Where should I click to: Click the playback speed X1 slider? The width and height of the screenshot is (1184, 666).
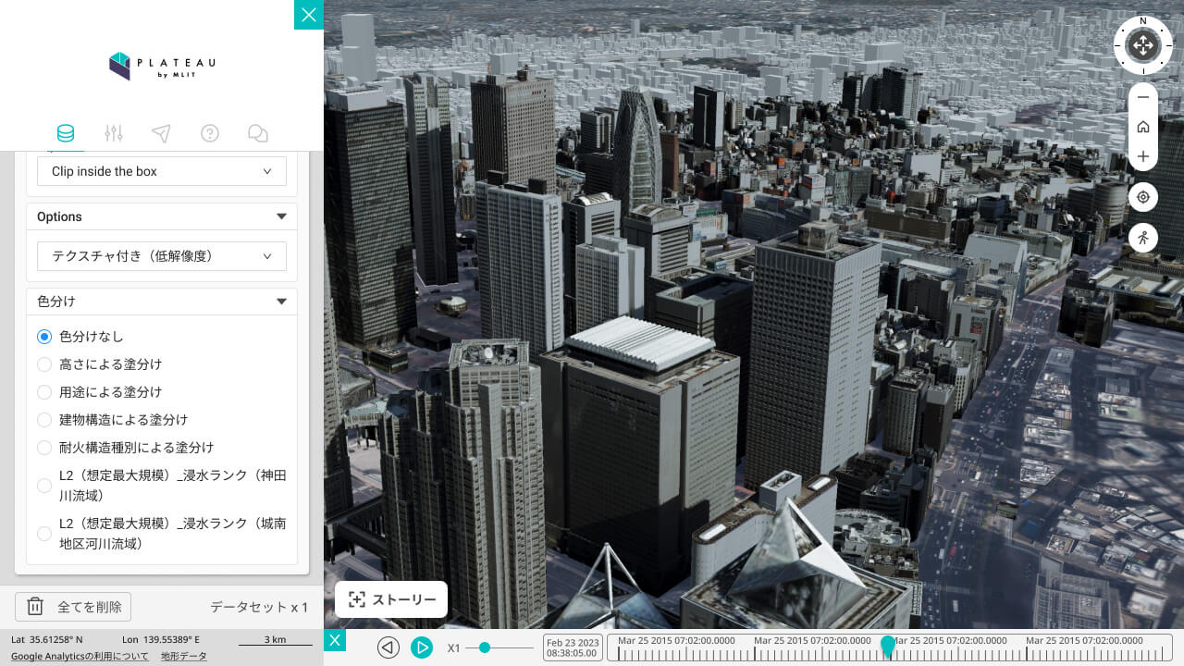coord(499,647)
